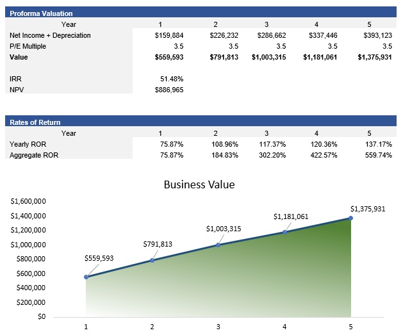Select the $393,123 cell
This screenshot has width=403, height=335.
click(x=378, y=35)
